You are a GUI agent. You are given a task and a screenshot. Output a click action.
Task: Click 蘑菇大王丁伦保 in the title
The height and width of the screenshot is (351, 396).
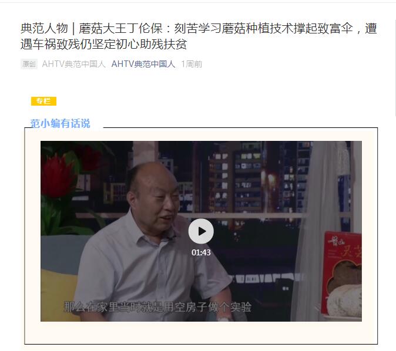pos(120,28)
